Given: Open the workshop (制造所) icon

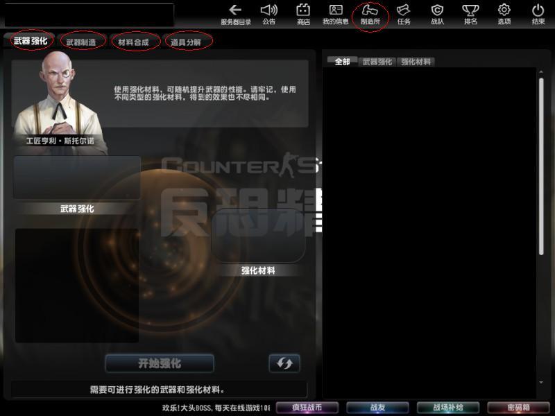Looking at the screenshot, I should click(370, 15).
